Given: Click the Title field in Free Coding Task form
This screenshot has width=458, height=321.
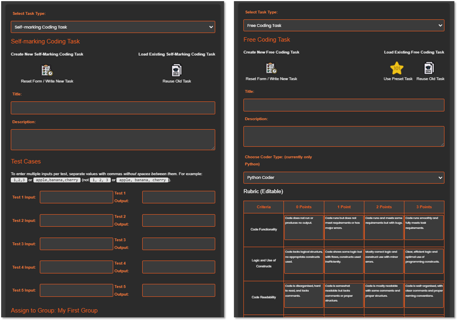Looking at the screenshot, I should pyautogui.click(x=344, y=105).
